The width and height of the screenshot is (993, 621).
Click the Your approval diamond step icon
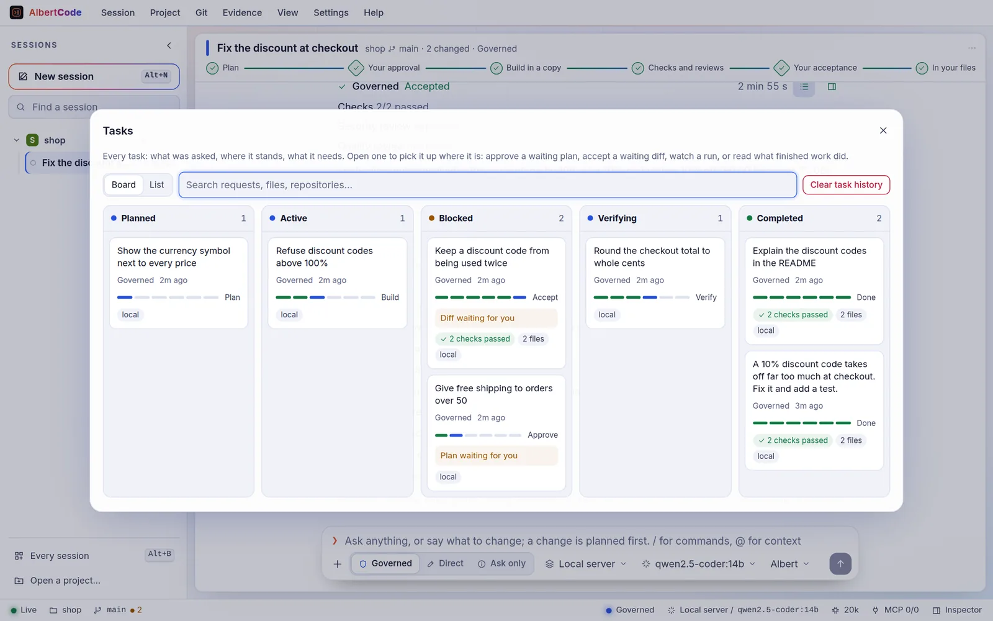[x=356, y=68]
